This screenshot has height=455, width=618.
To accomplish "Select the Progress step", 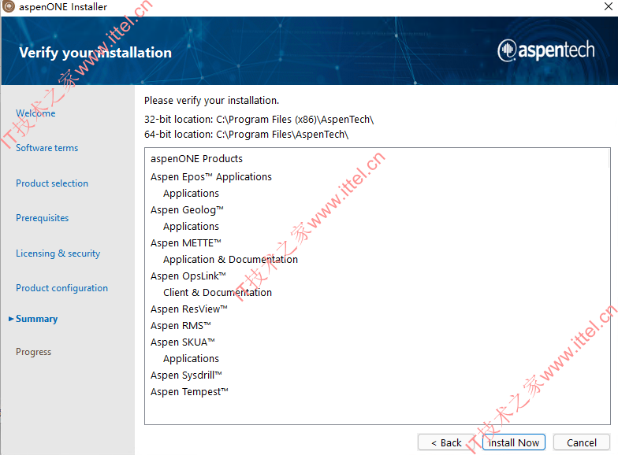I will pos(33,352).
